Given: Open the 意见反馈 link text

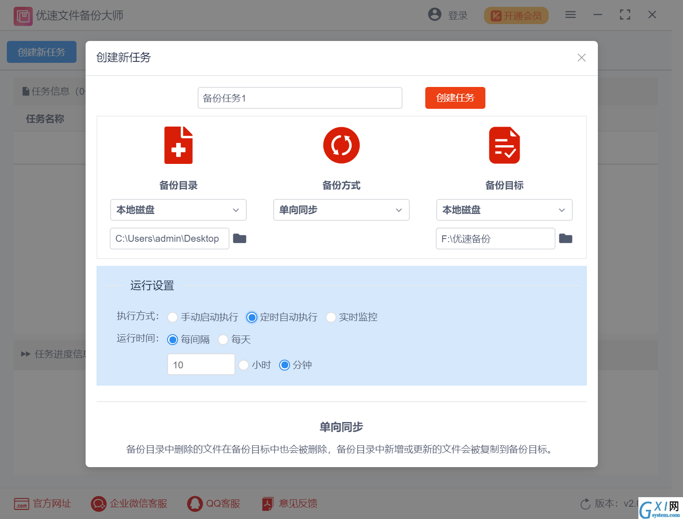Looking at the screenshot, I should click(298, 504).
